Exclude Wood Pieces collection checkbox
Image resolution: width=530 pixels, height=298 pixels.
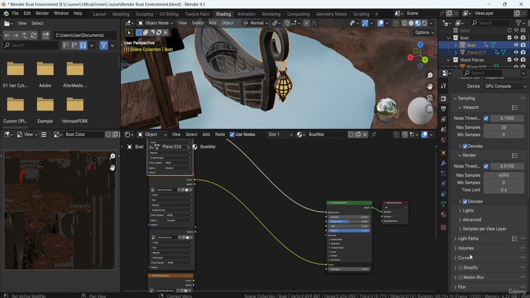(509, 60)
